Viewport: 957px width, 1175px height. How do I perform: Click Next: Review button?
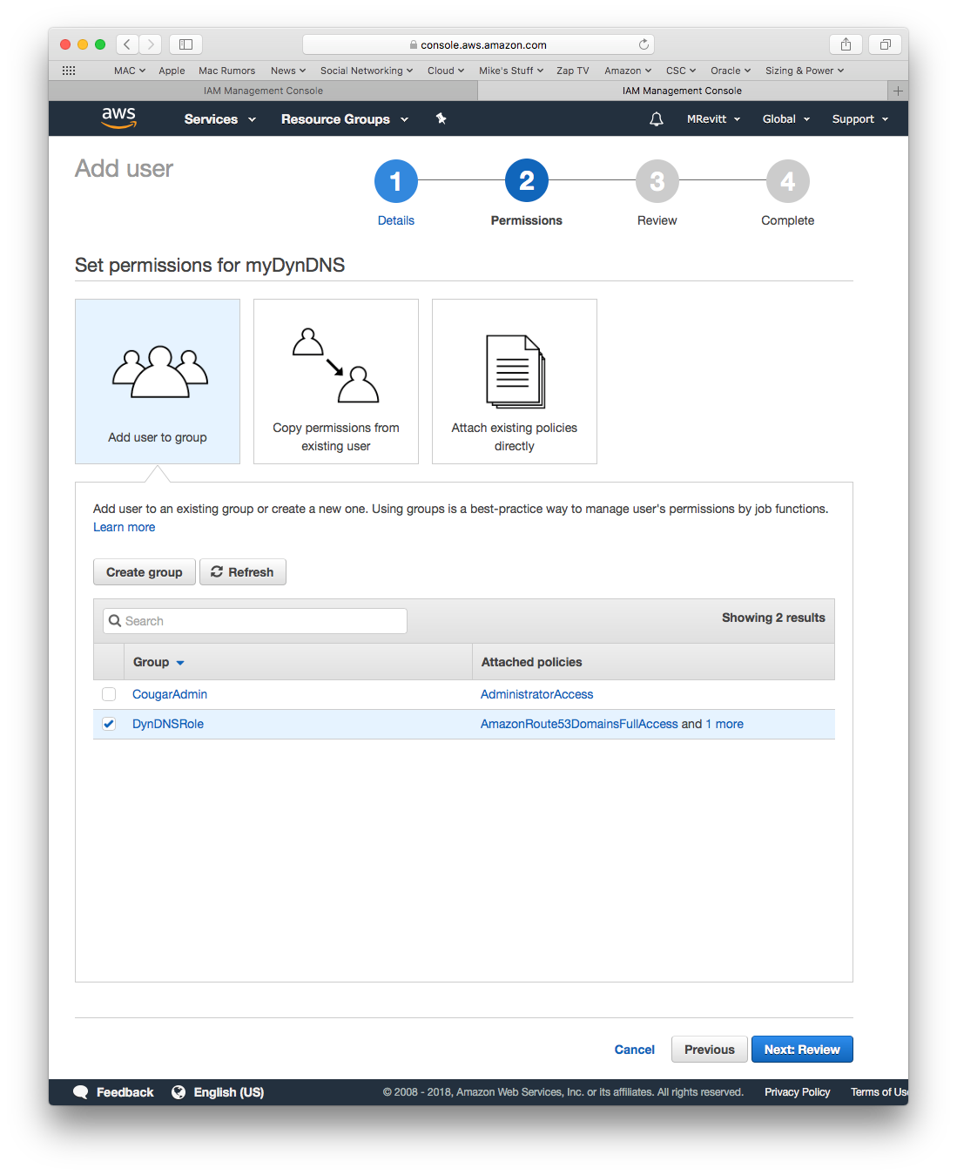[x=802, y=1050]
